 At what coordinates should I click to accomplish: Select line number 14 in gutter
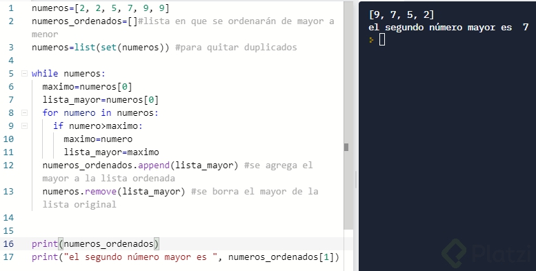click(x=8, y=217)
